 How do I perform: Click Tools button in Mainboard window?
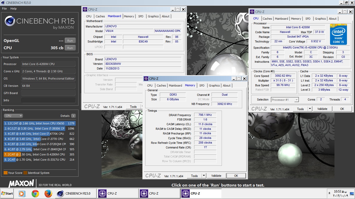coord(133,106)
